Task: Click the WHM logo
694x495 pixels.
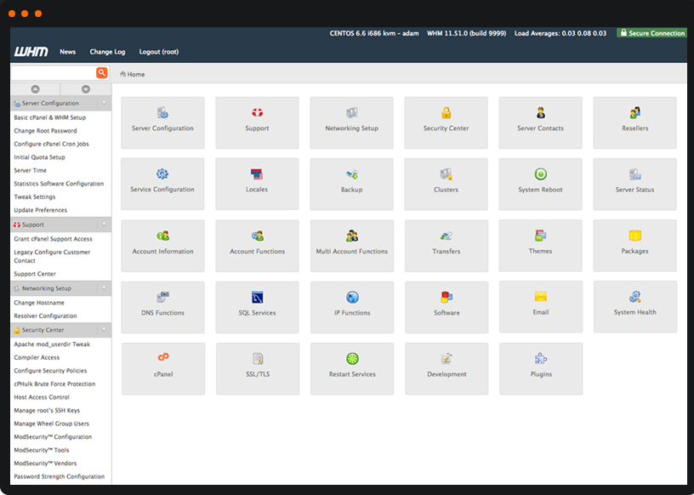Action: tap(31, 52)
